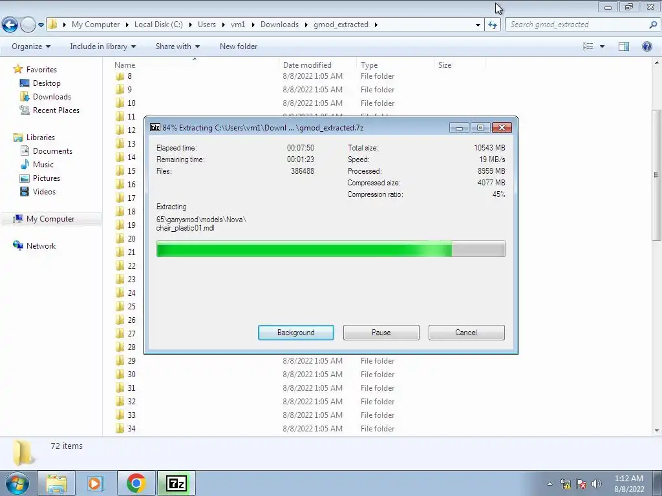The height and width of the screenshot is (496, 662).
Task: Click Background in 7-Zip dialog
Action: click(296, 333)
